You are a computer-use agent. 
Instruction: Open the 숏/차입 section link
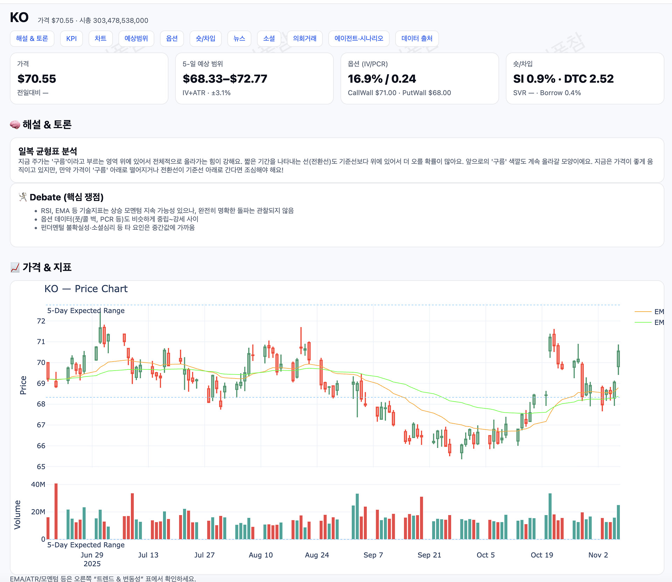[205, 39]
